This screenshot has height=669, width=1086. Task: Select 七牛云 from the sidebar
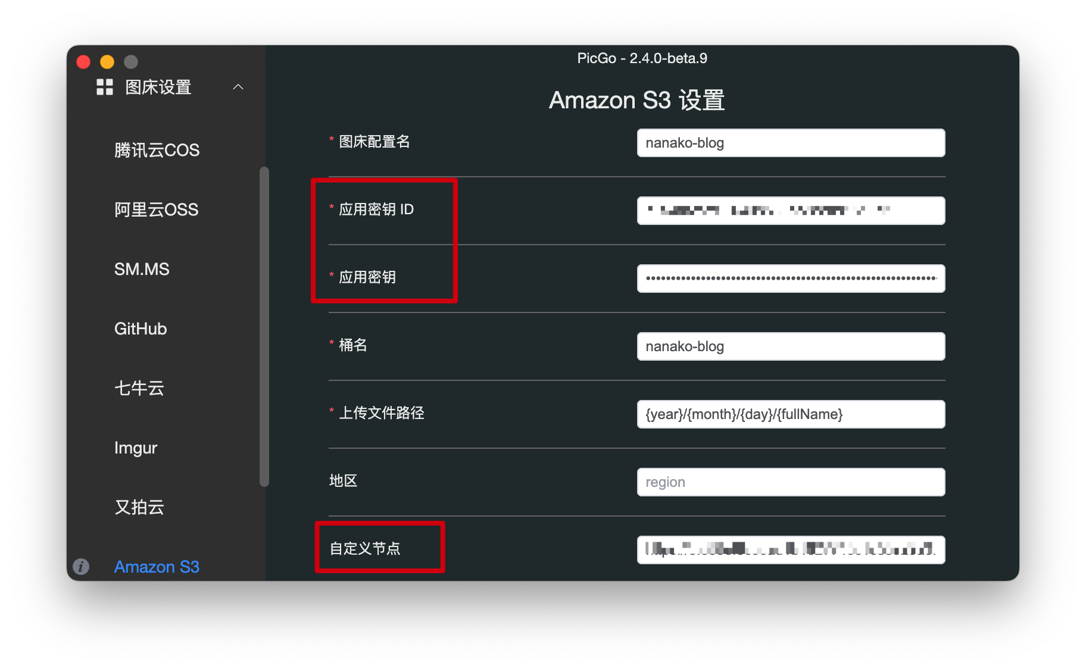(139, 388)
